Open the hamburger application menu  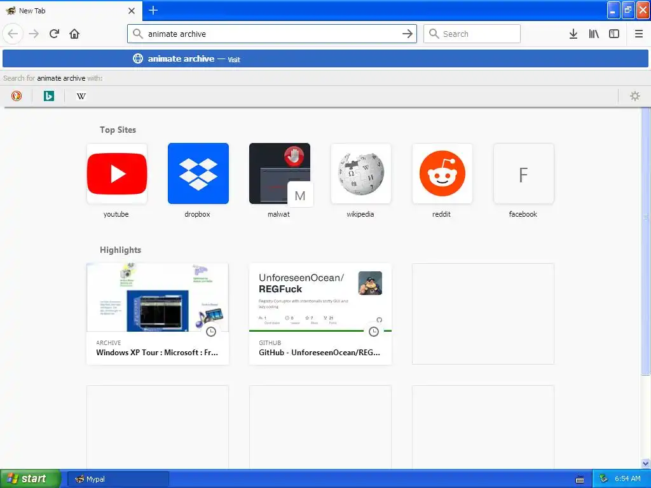(639, 34)
